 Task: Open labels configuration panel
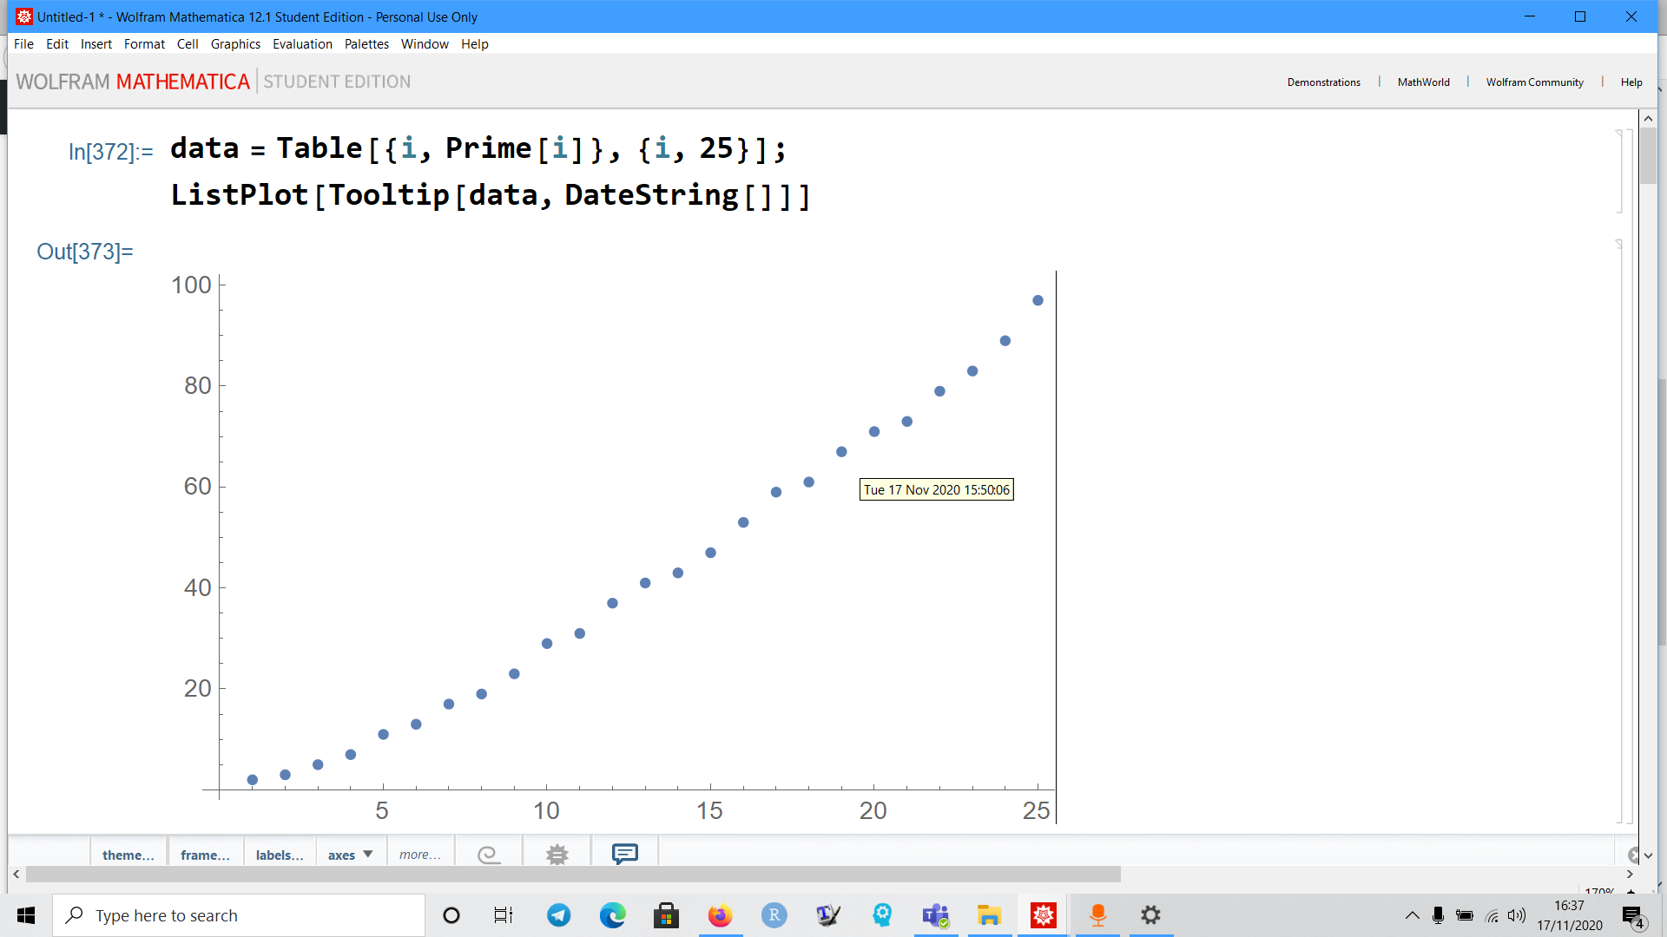point(280,854)
